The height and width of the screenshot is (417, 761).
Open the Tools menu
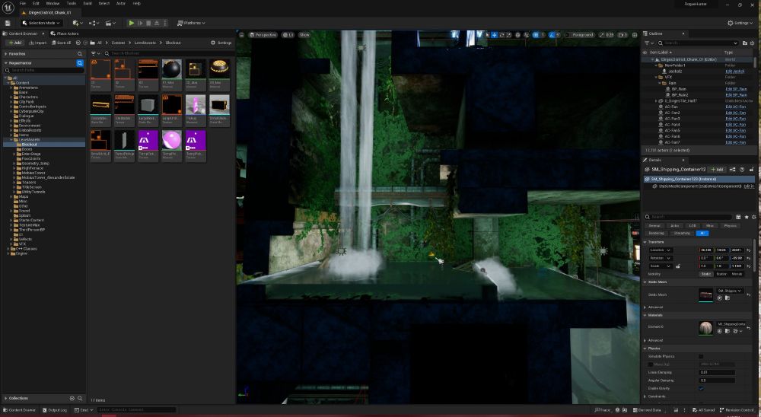72,3
